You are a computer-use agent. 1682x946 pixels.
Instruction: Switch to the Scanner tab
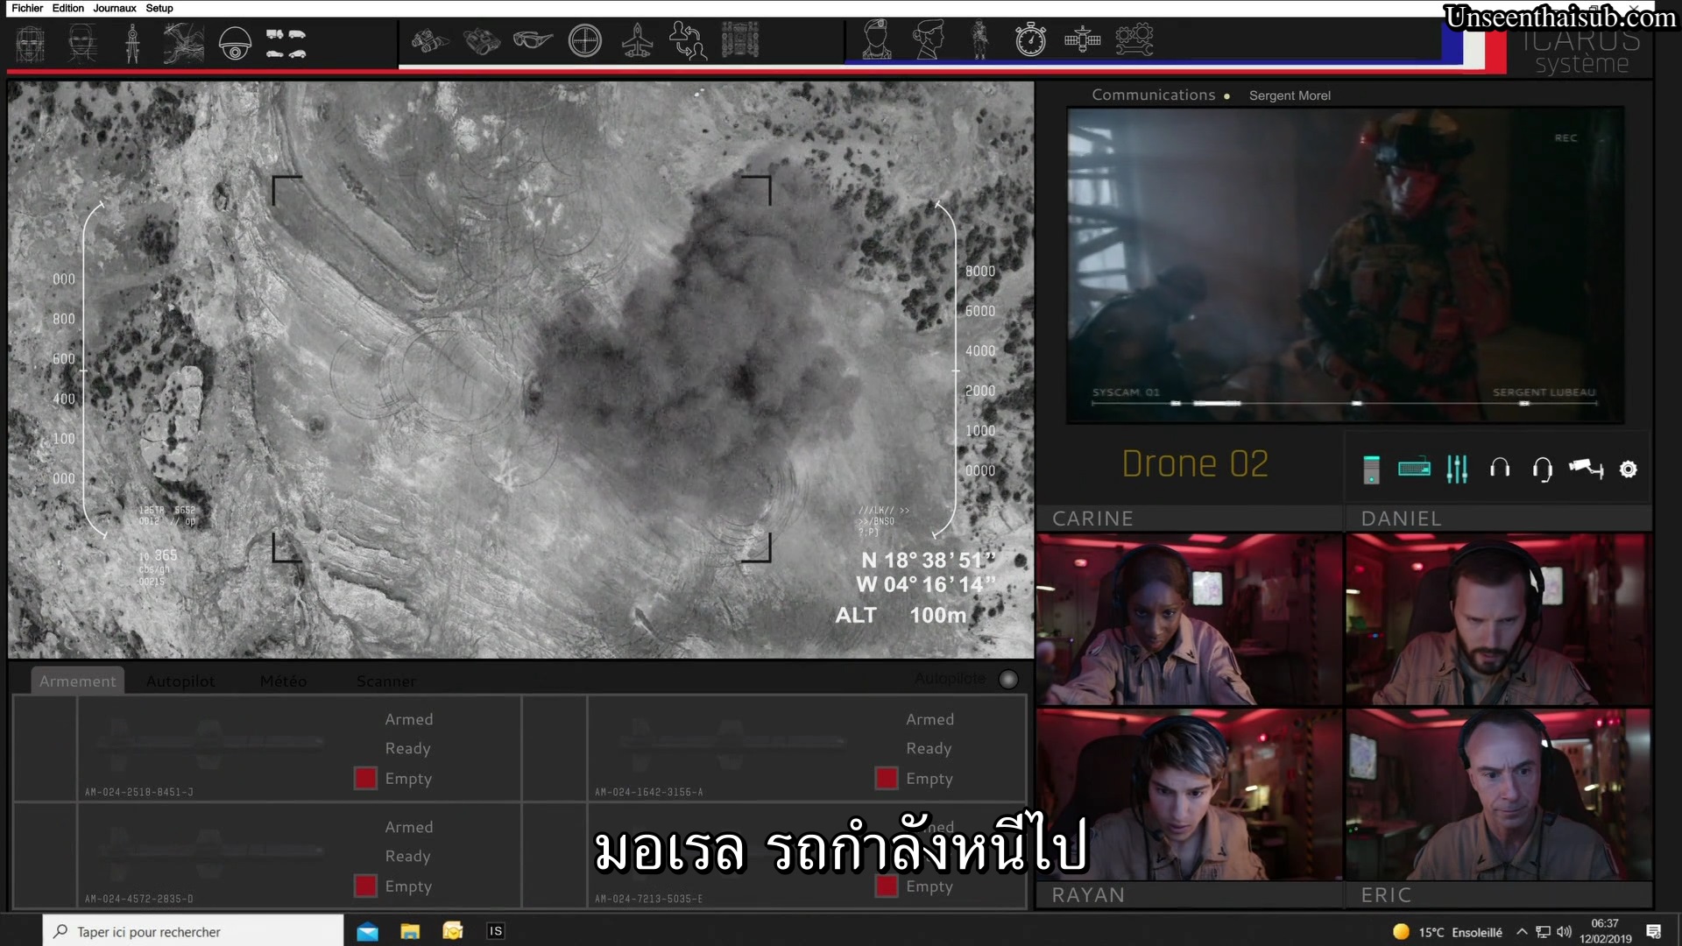coord(385,681)
